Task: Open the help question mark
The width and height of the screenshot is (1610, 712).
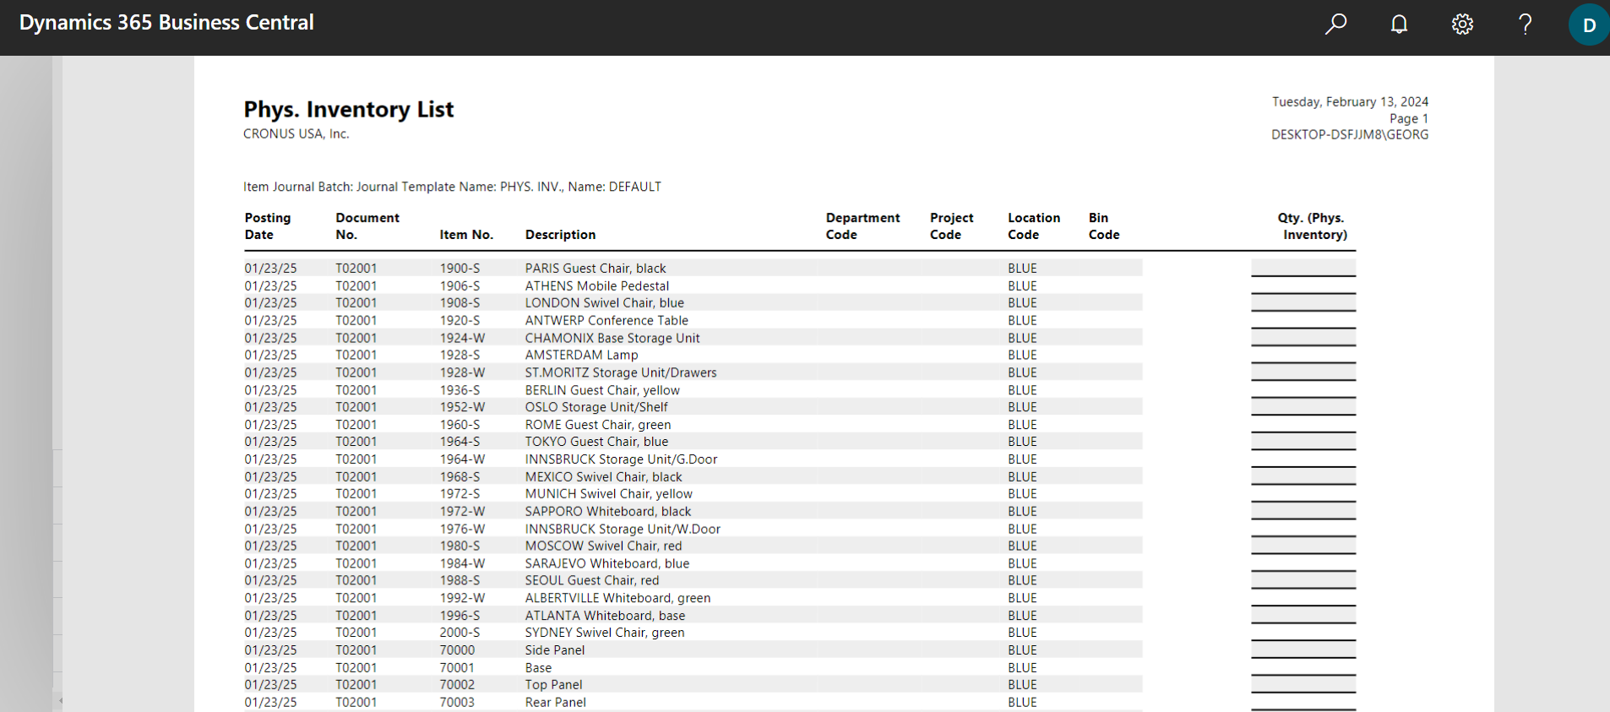Action: (1526, 24)
